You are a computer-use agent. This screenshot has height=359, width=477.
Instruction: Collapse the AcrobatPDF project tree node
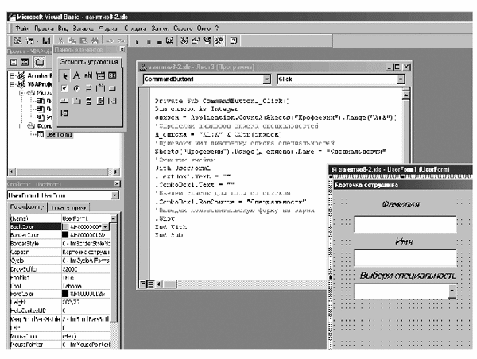[x=12, y=75]
